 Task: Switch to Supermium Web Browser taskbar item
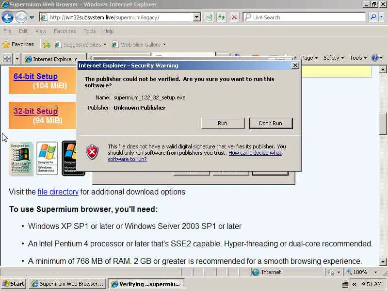pyautogui.click(x=67, y=284)
